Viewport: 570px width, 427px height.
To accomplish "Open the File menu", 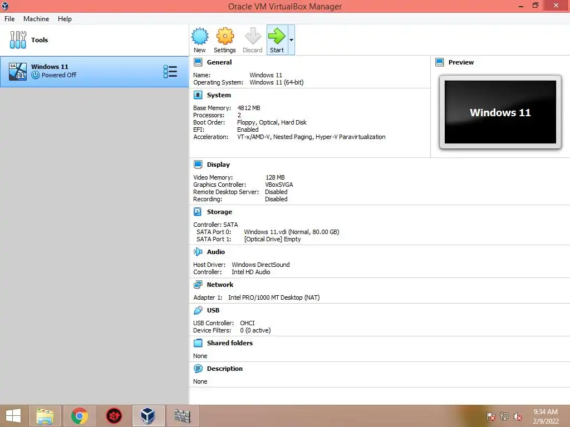I will coord(9,19).
